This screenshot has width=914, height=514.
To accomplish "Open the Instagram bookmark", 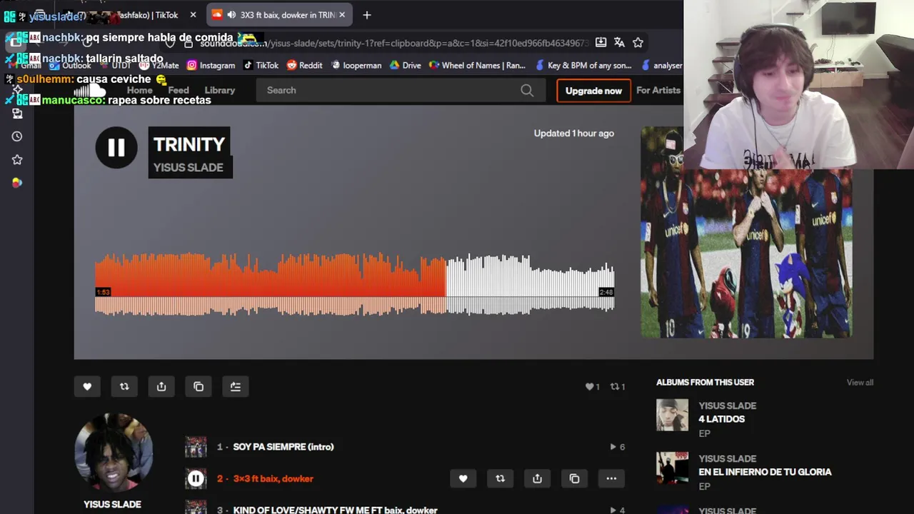I will pyautogui.click(x=211, y=65).
